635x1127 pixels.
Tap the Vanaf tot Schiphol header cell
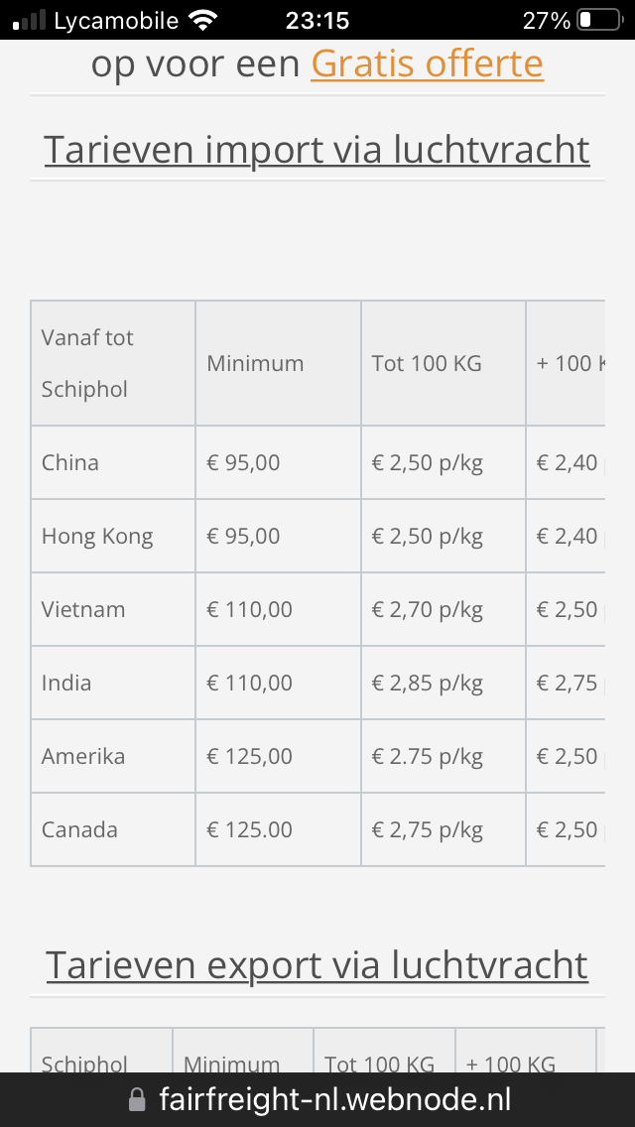pyautogui.click(x=87, y=363)
